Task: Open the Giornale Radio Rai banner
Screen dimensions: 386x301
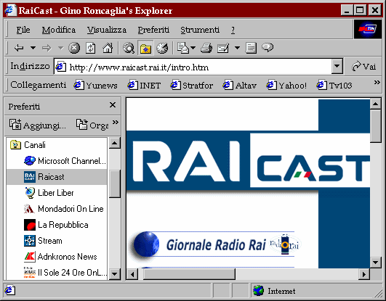Action: (x=215, y=245)
